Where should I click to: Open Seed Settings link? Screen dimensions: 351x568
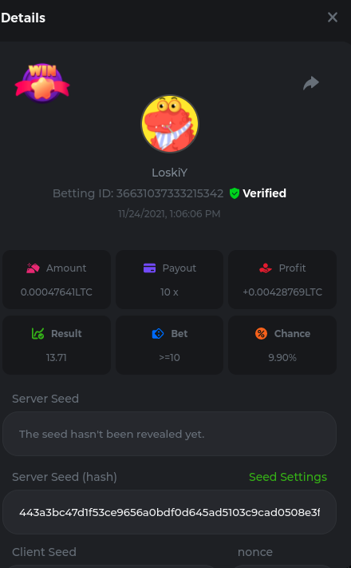click(x=288, y=477)
